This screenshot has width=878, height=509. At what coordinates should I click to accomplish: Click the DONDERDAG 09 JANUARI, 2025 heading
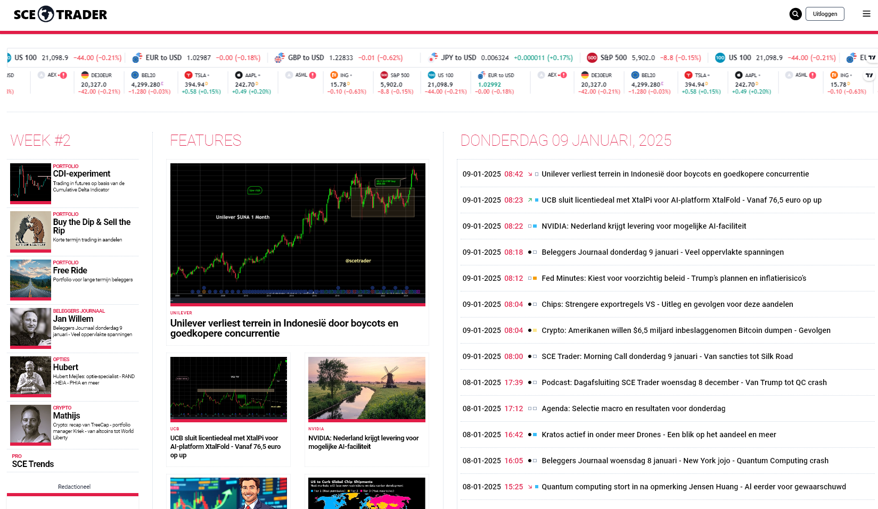click(566, 140)
